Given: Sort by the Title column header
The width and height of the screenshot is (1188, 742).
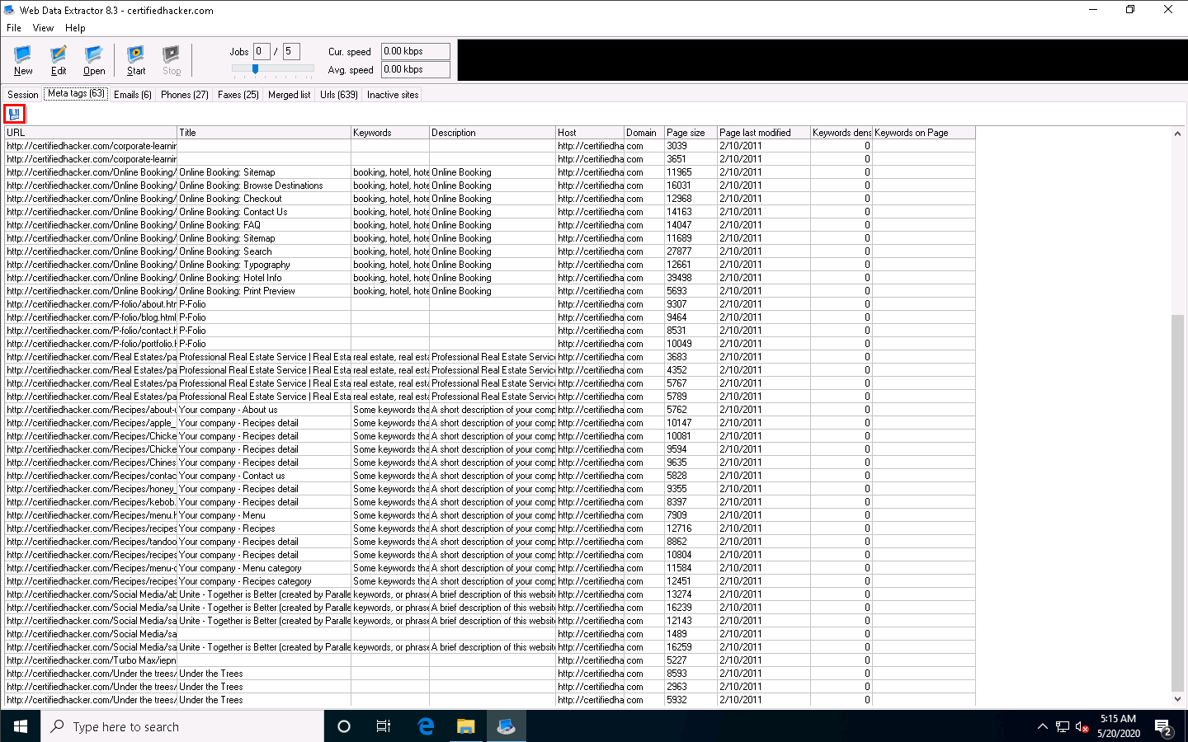Looking at the screenshot, I should pos(264,133).
